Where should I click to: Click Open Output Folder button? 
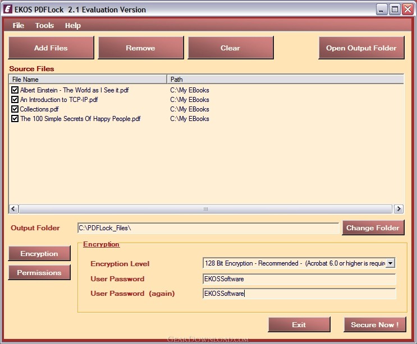pyautogui.click(x=361, y=48)
